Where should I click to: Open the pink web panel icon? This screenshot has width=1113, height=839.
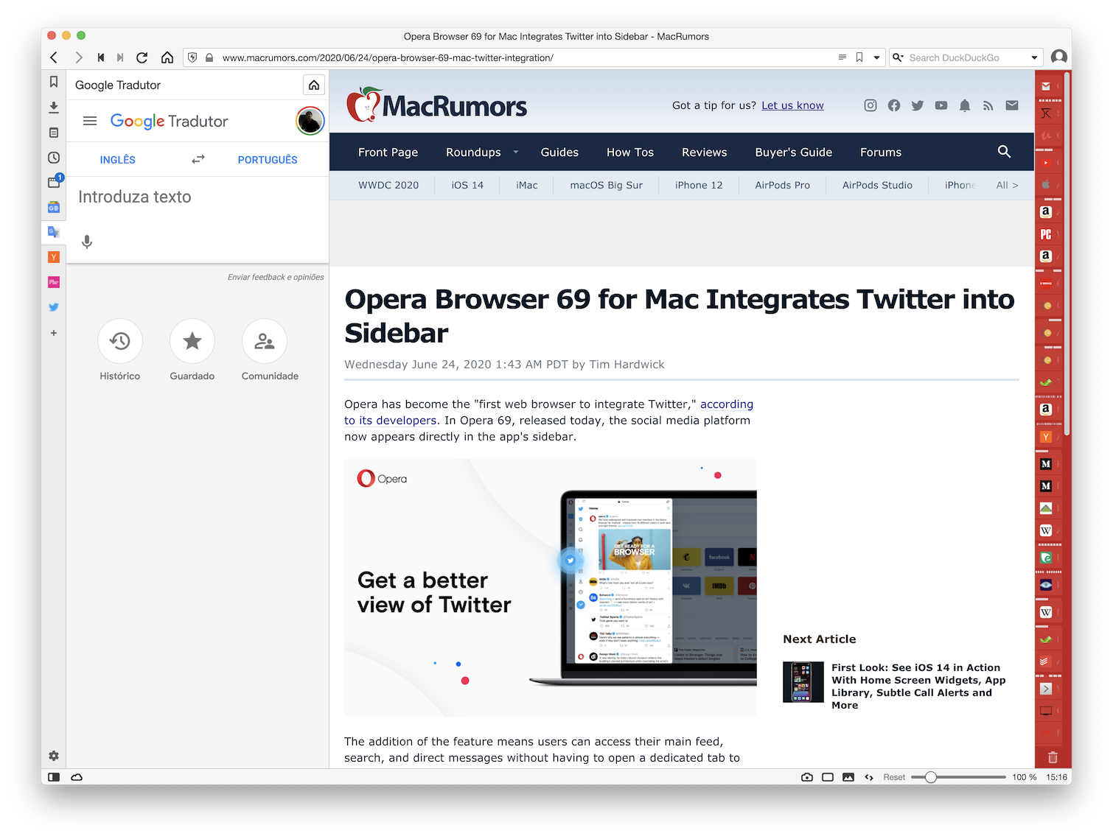pyautogui.click(x=54, y=282)
